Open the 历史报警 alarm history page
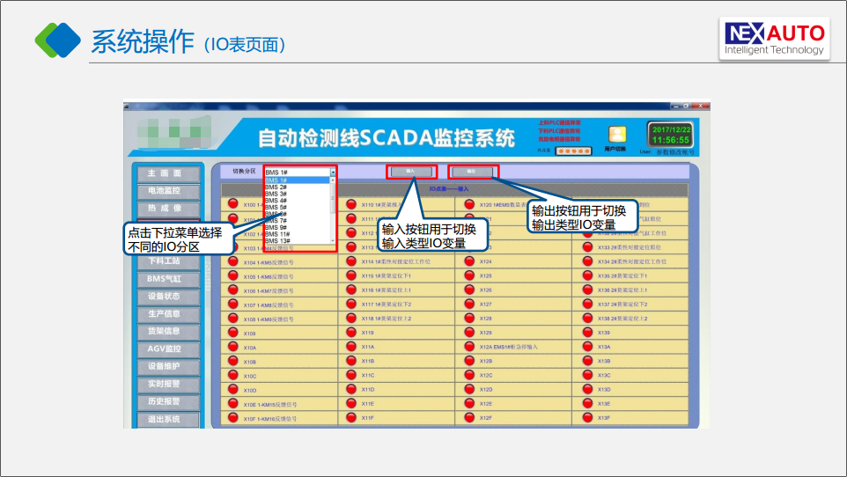Screen dimensions: 847x477 [x=168, y=401]
